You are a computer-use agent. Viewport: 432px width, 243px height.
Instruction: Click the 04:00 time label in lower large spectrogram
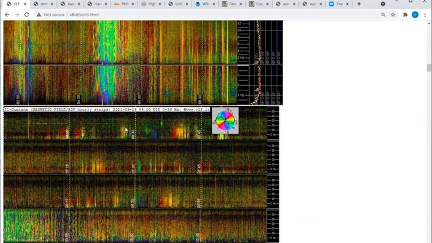78,99
